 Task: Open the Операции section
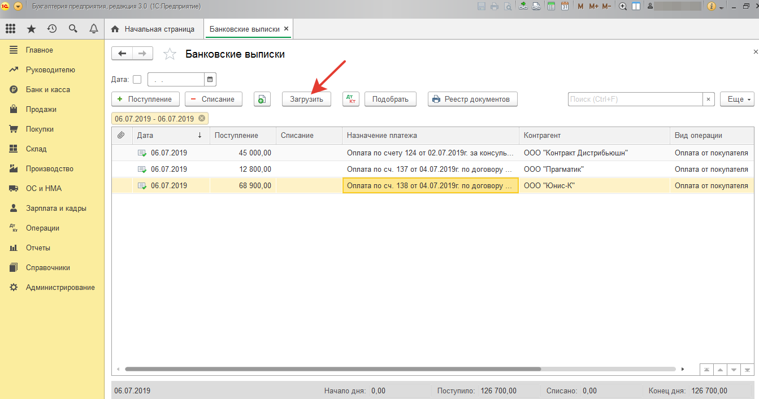(52, 228)
